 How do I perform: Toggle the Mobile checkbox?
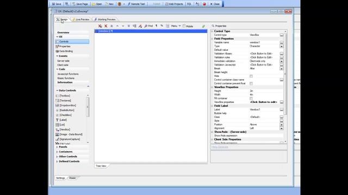[184, 26]
